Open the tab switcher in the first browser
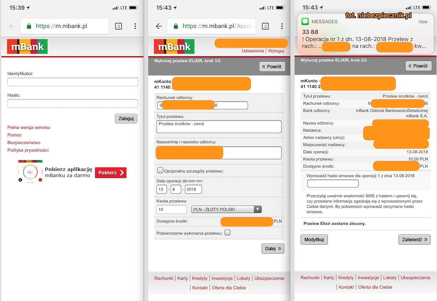The height and width of the screenshot is (301, 437). pyautogui.click(x=119, y=26)
